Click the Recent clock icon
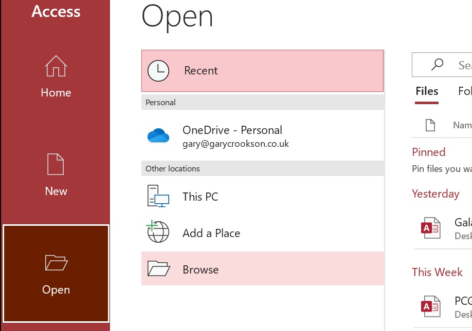The width and height of the screenshot is (472, 331). click(158, 70)
